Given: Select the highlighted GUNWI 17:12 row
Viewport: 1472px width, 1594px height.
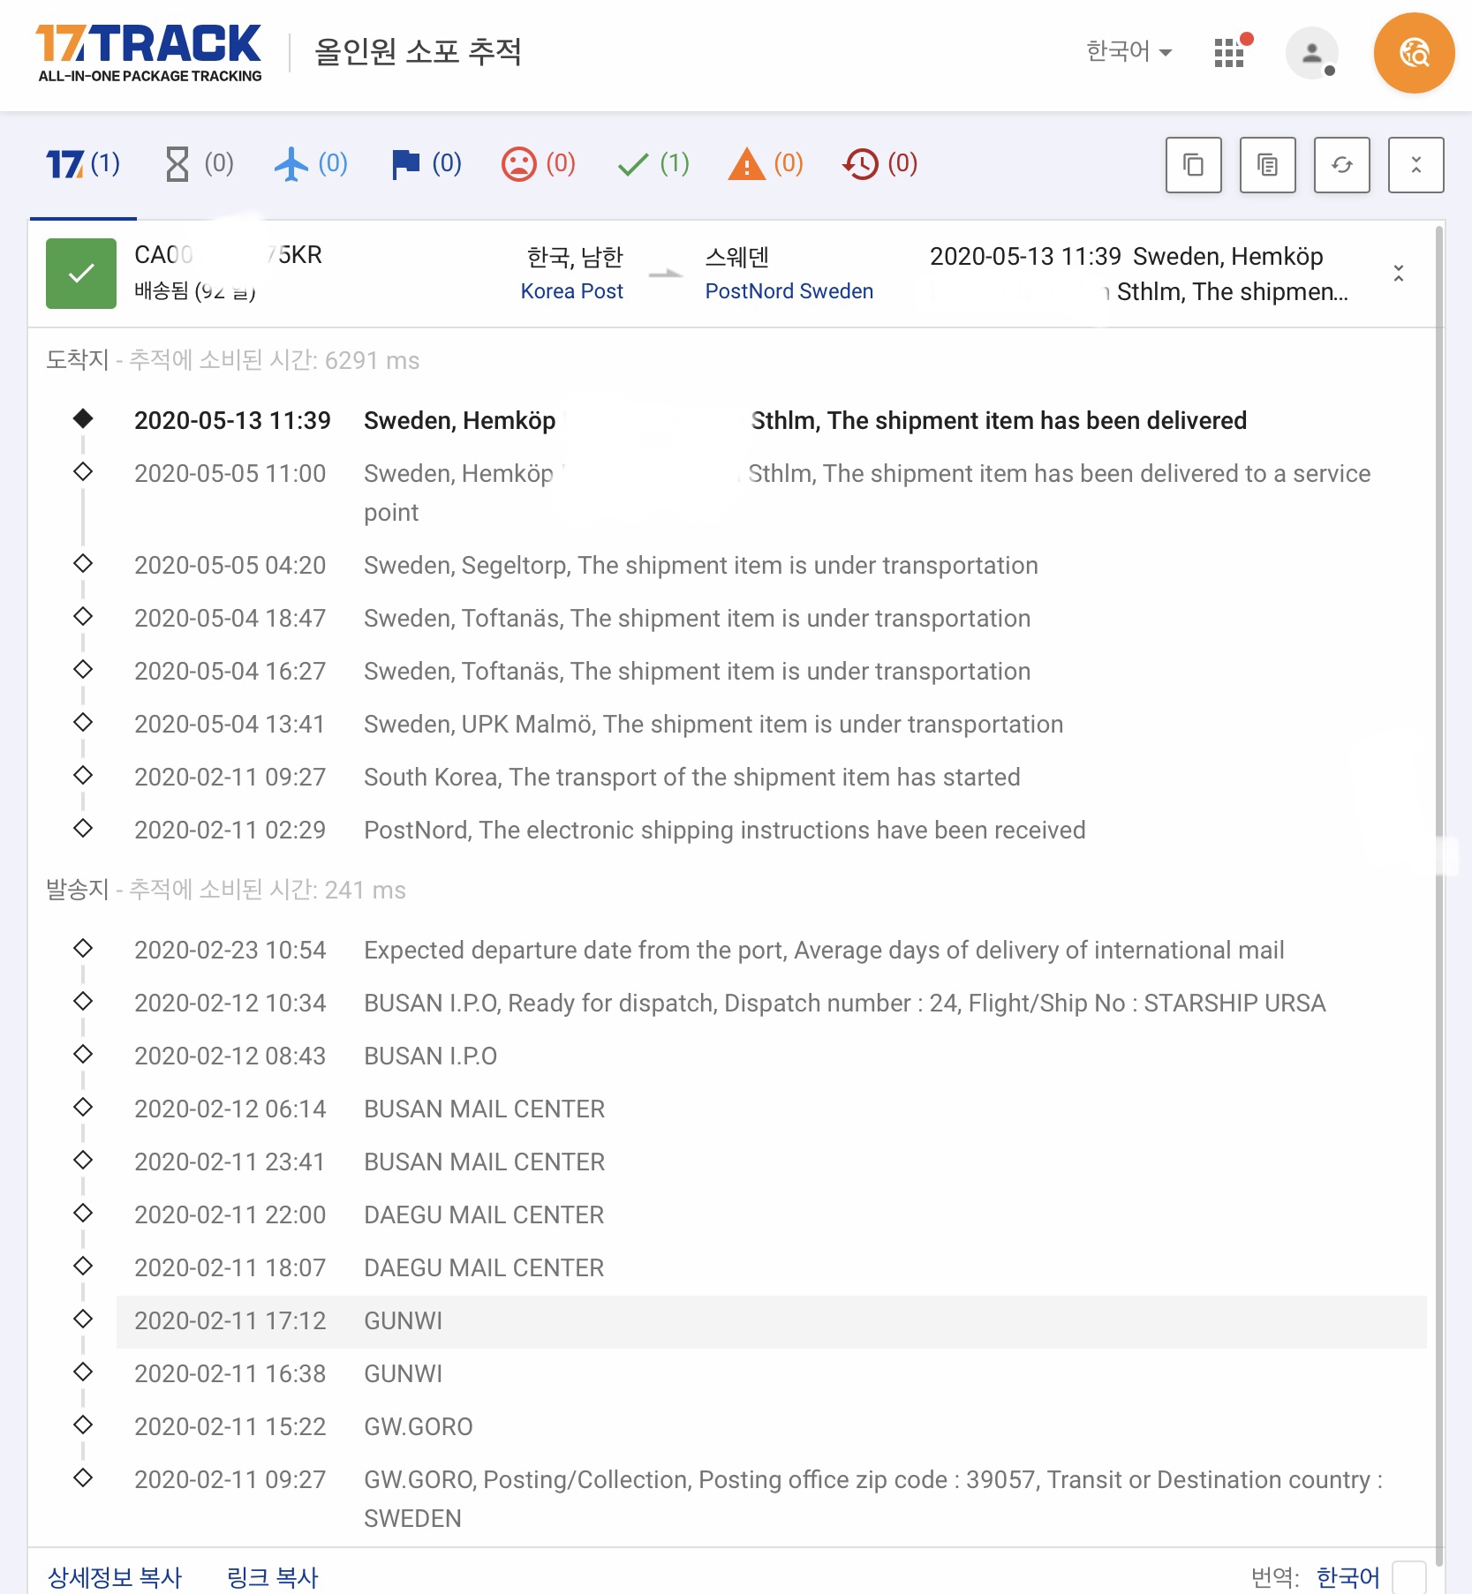Looking at the screenshot, I should (771, 1321).
